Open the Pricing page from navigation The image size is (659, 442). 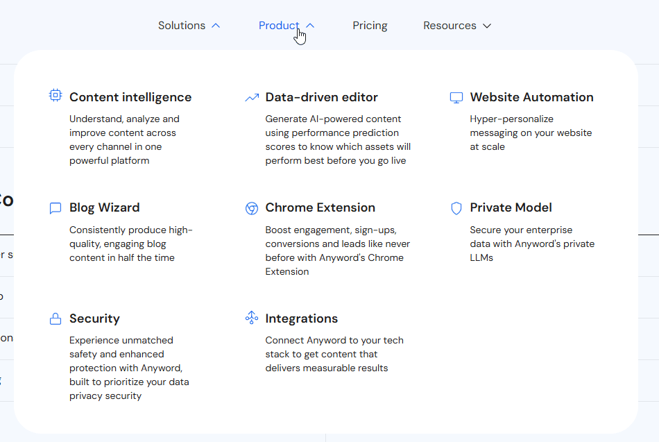pyautogui.click(x=370, y=26)
